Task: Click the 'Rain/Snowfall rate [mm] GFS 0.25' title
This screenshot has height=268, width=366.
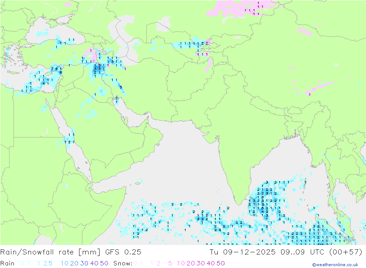Action: (71, 252)
